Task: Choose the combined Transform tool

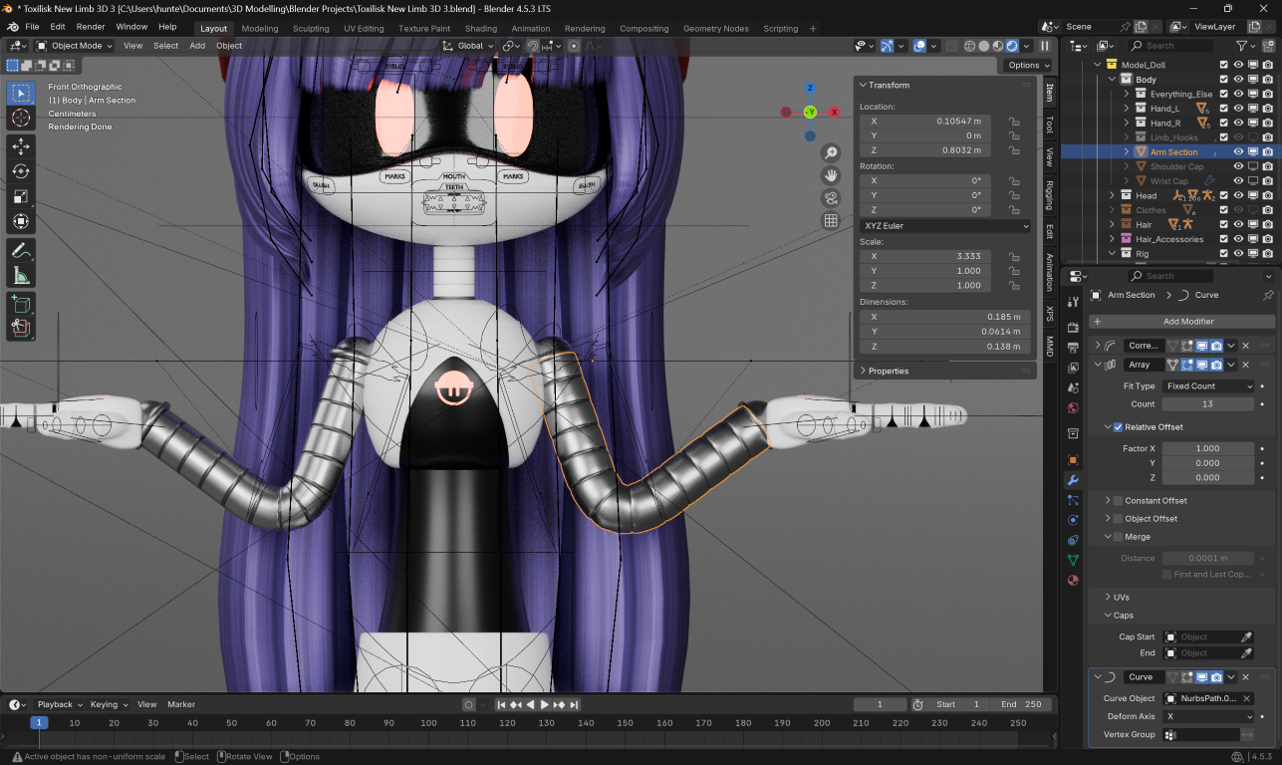Action: (x=21, y=221)
